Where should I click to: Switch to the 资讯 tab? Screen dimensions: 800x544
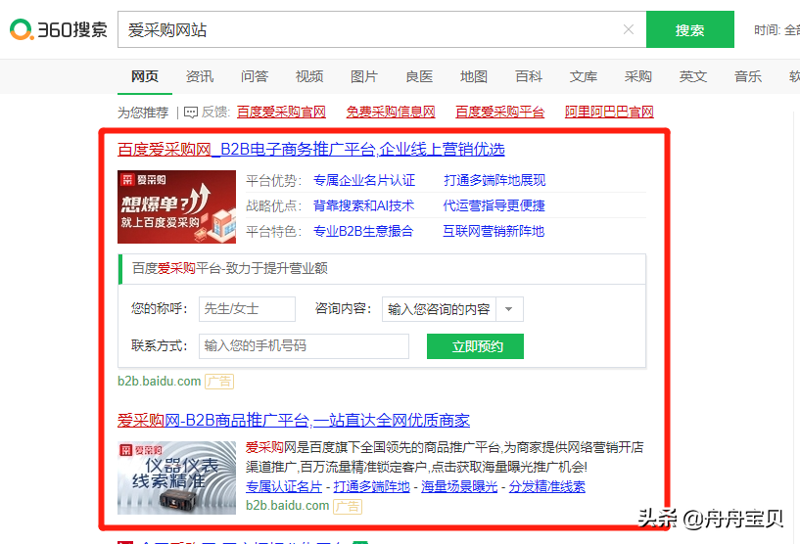coord(200,76)
